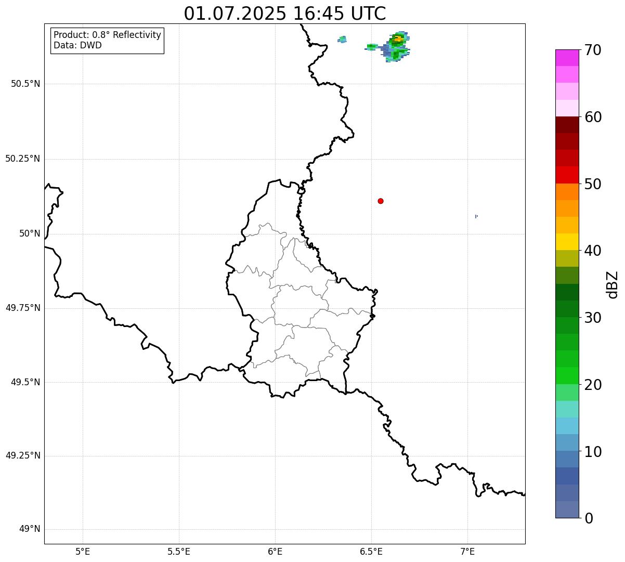Click the magenta top colorbar segment
Image resolution: width=625 pixels, height=562 pixels.
click(567, 58)
